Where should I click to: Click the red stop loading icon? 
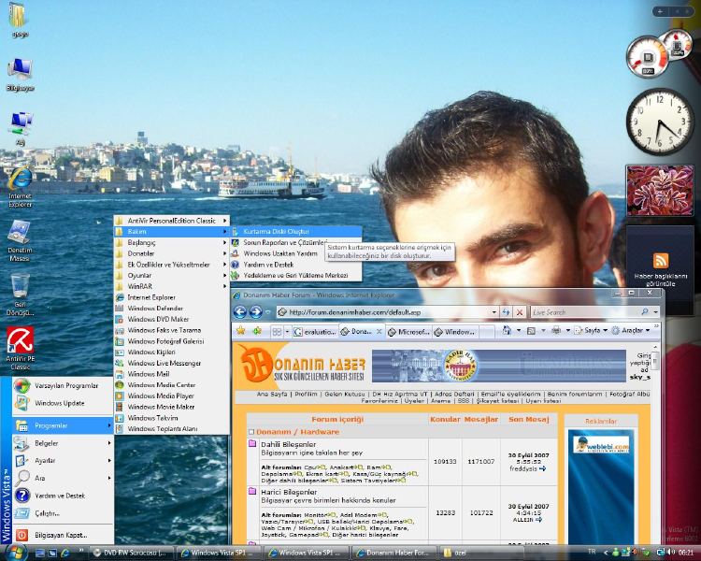point(520,312)
